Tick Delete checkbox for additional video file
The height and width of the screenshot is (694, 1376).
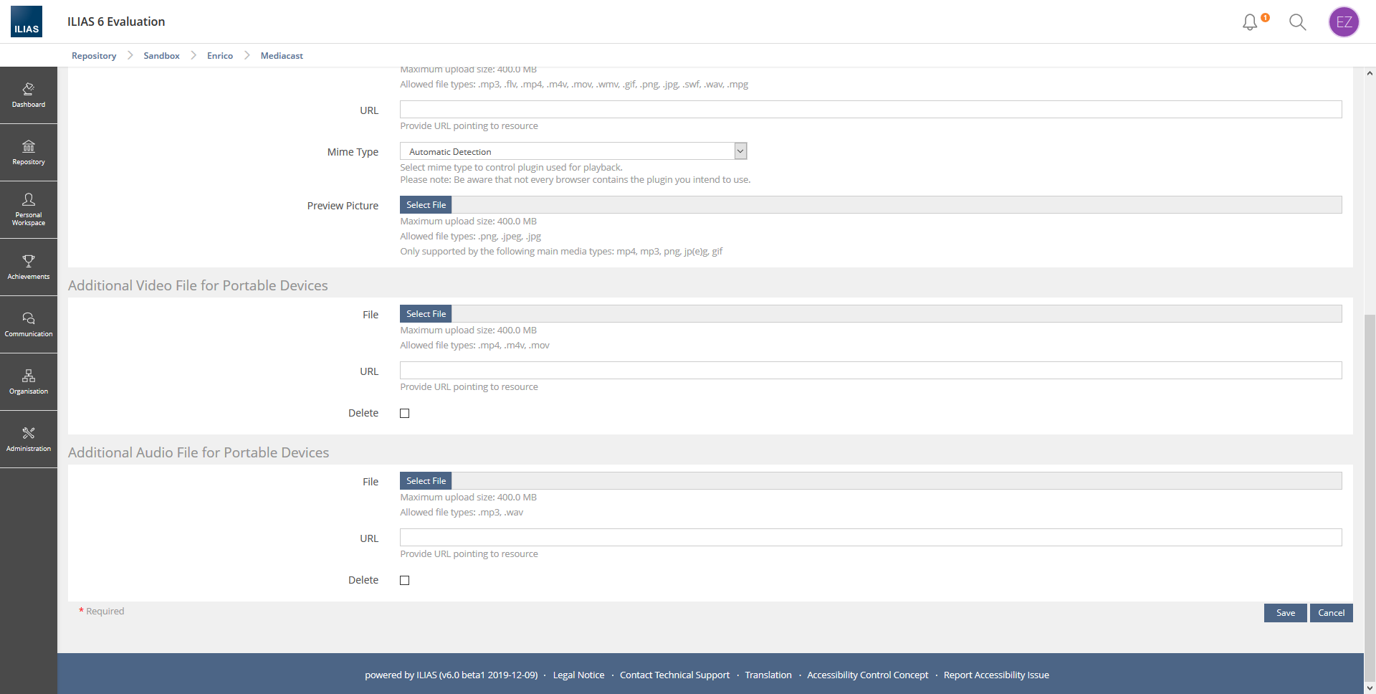tap(405, 414)
